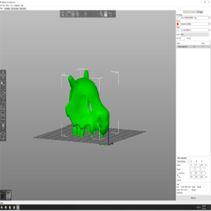The image size is (211, 211).
Task: Click the red filament color swatch
Action: (178, 24)
